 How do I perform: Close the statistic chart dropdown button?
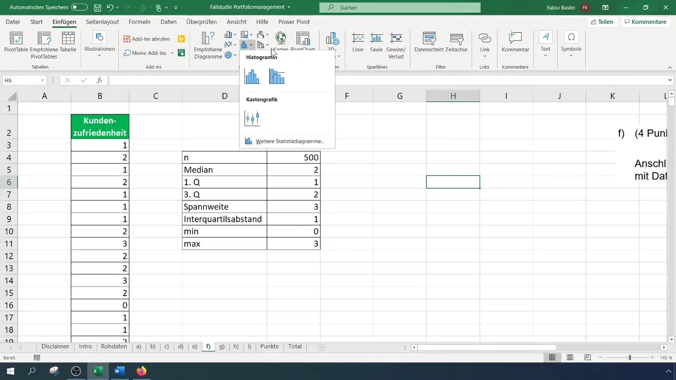click(247, 45)
